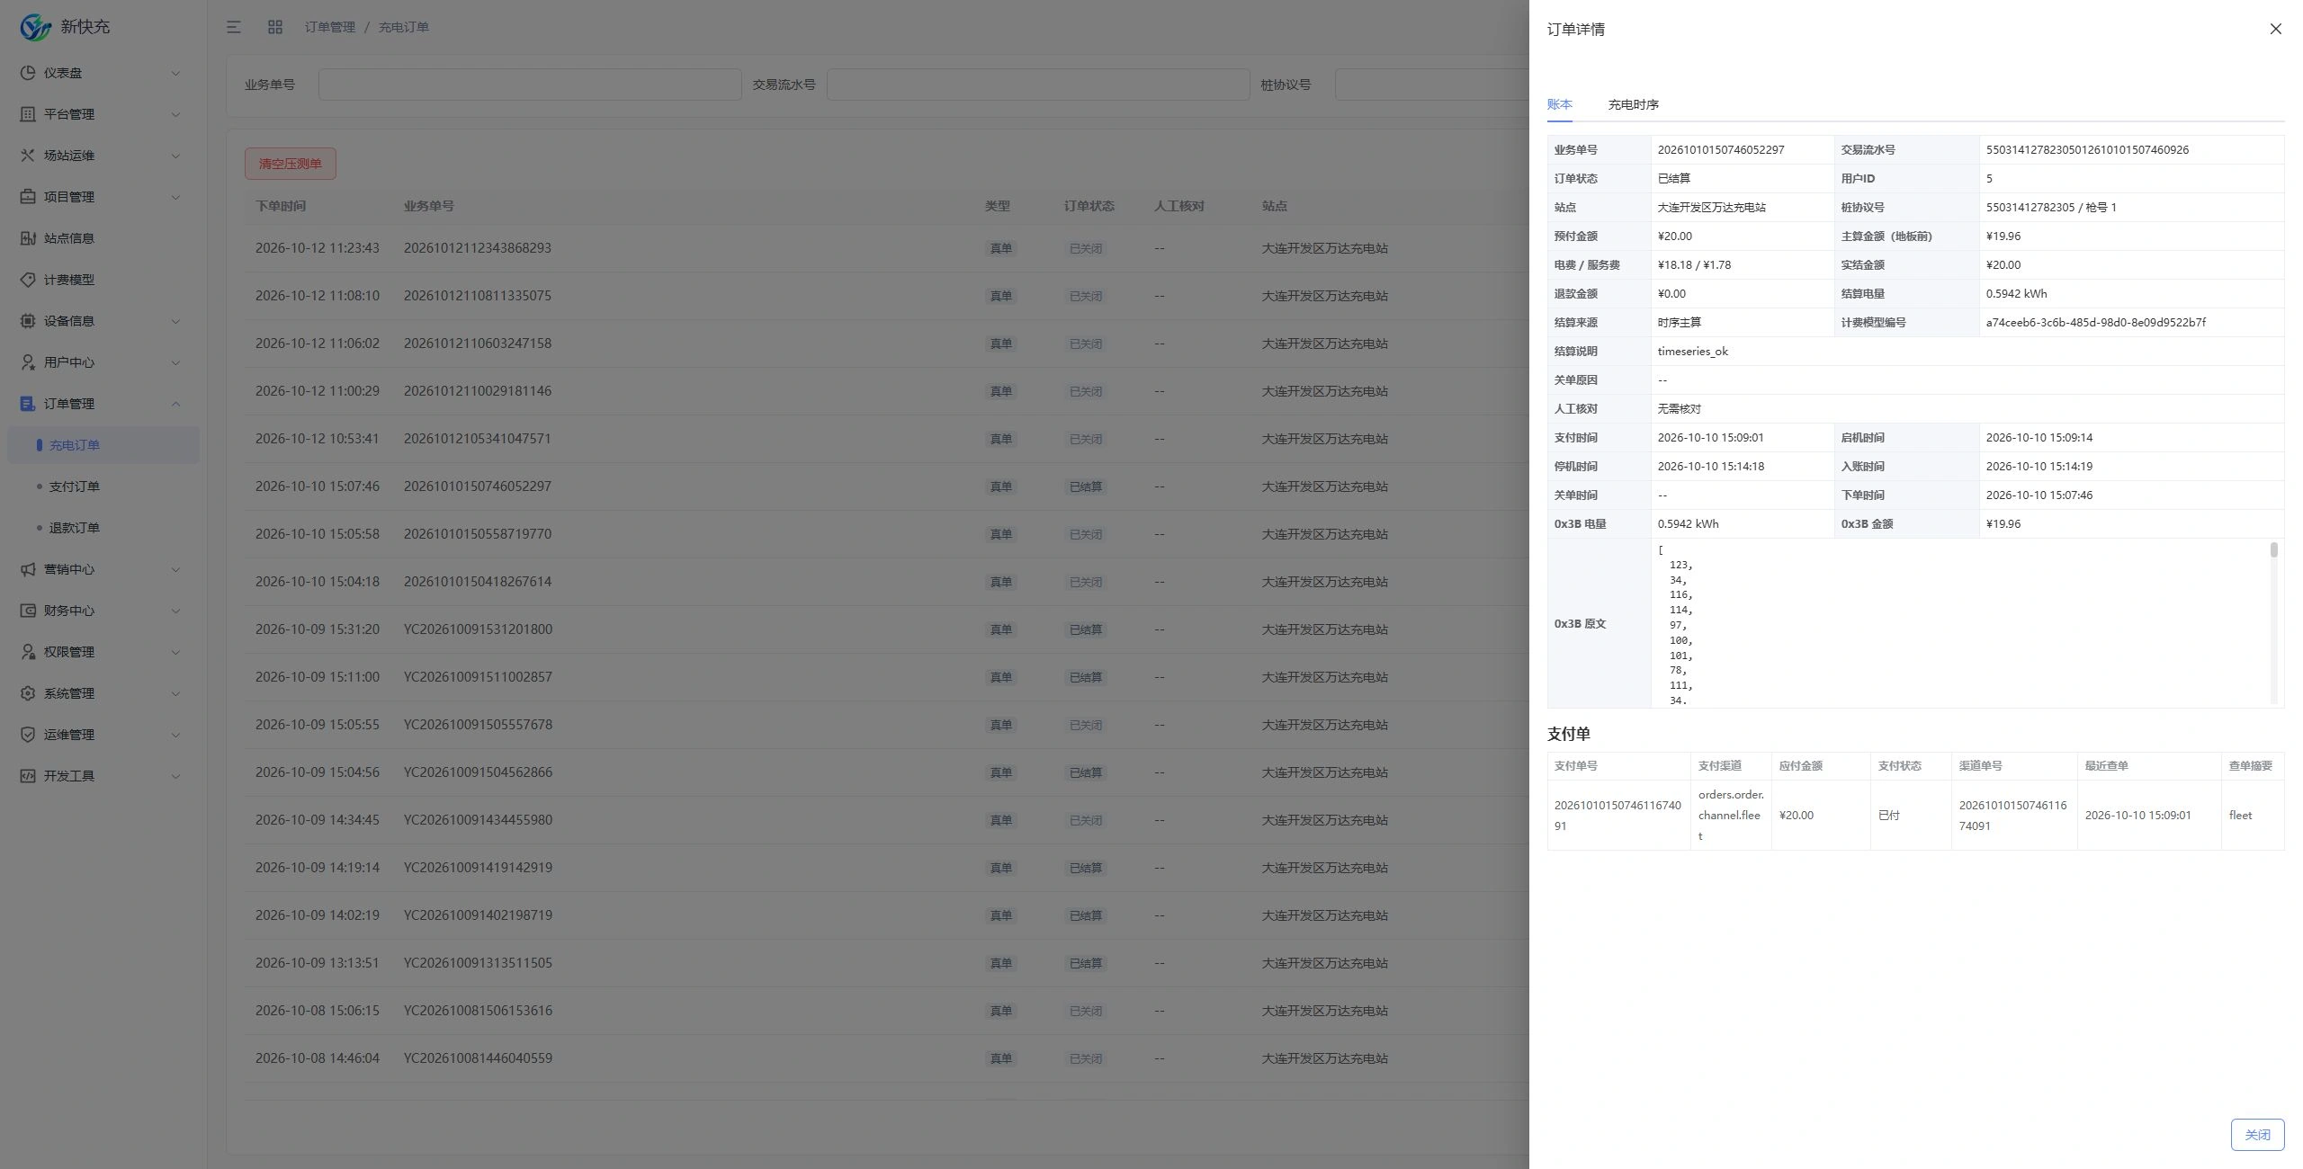Expand the 平台管理 menu chevron
The height and width of the screenshot is (1169, 2303).
click(x=175, y=114)
